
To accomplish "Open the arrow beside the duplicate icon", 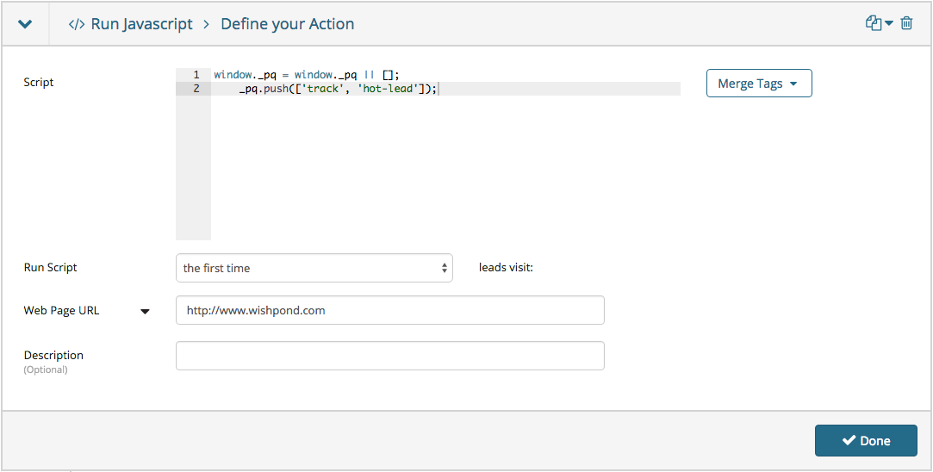I will point(889,23).
